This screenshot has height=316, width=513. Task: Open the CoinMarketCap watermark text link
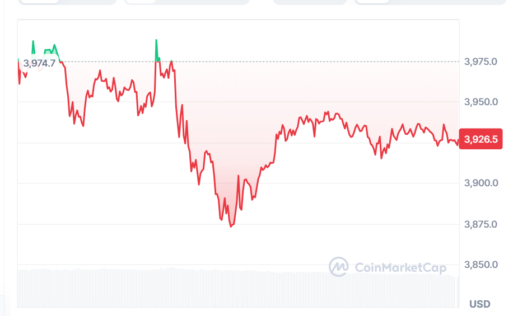click(401, 268)
